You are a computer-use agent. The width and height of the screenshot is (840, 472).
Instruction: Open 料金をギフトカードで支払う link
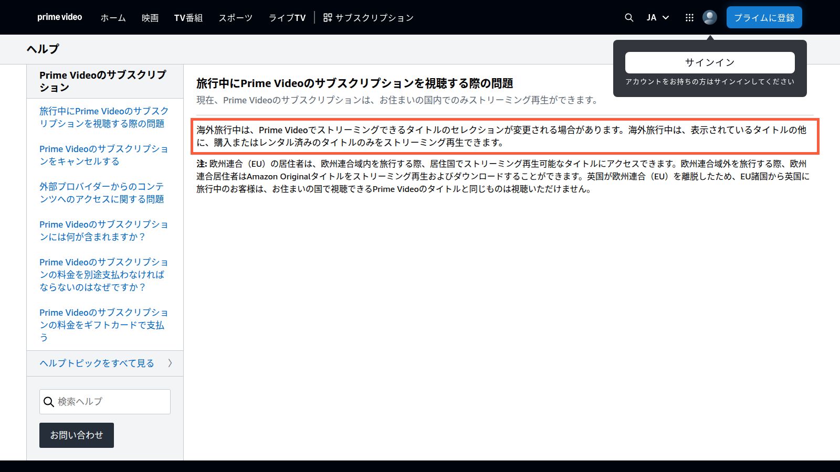104,325
